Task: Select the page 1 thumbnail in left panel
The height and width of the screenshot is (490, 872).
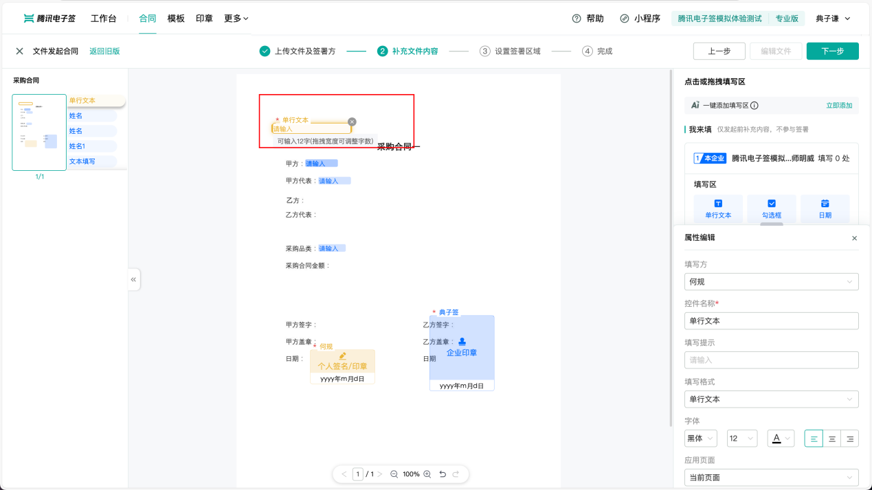Action: click(x=39, y=132)
